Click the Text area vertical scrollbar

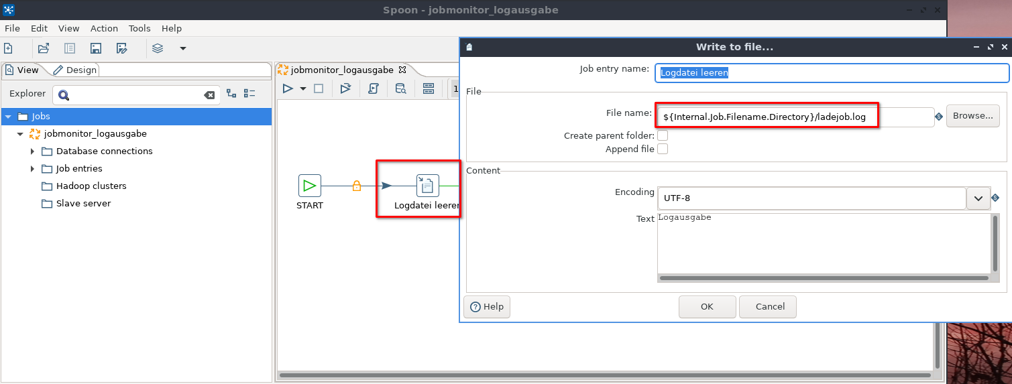(x=995, y=243)
